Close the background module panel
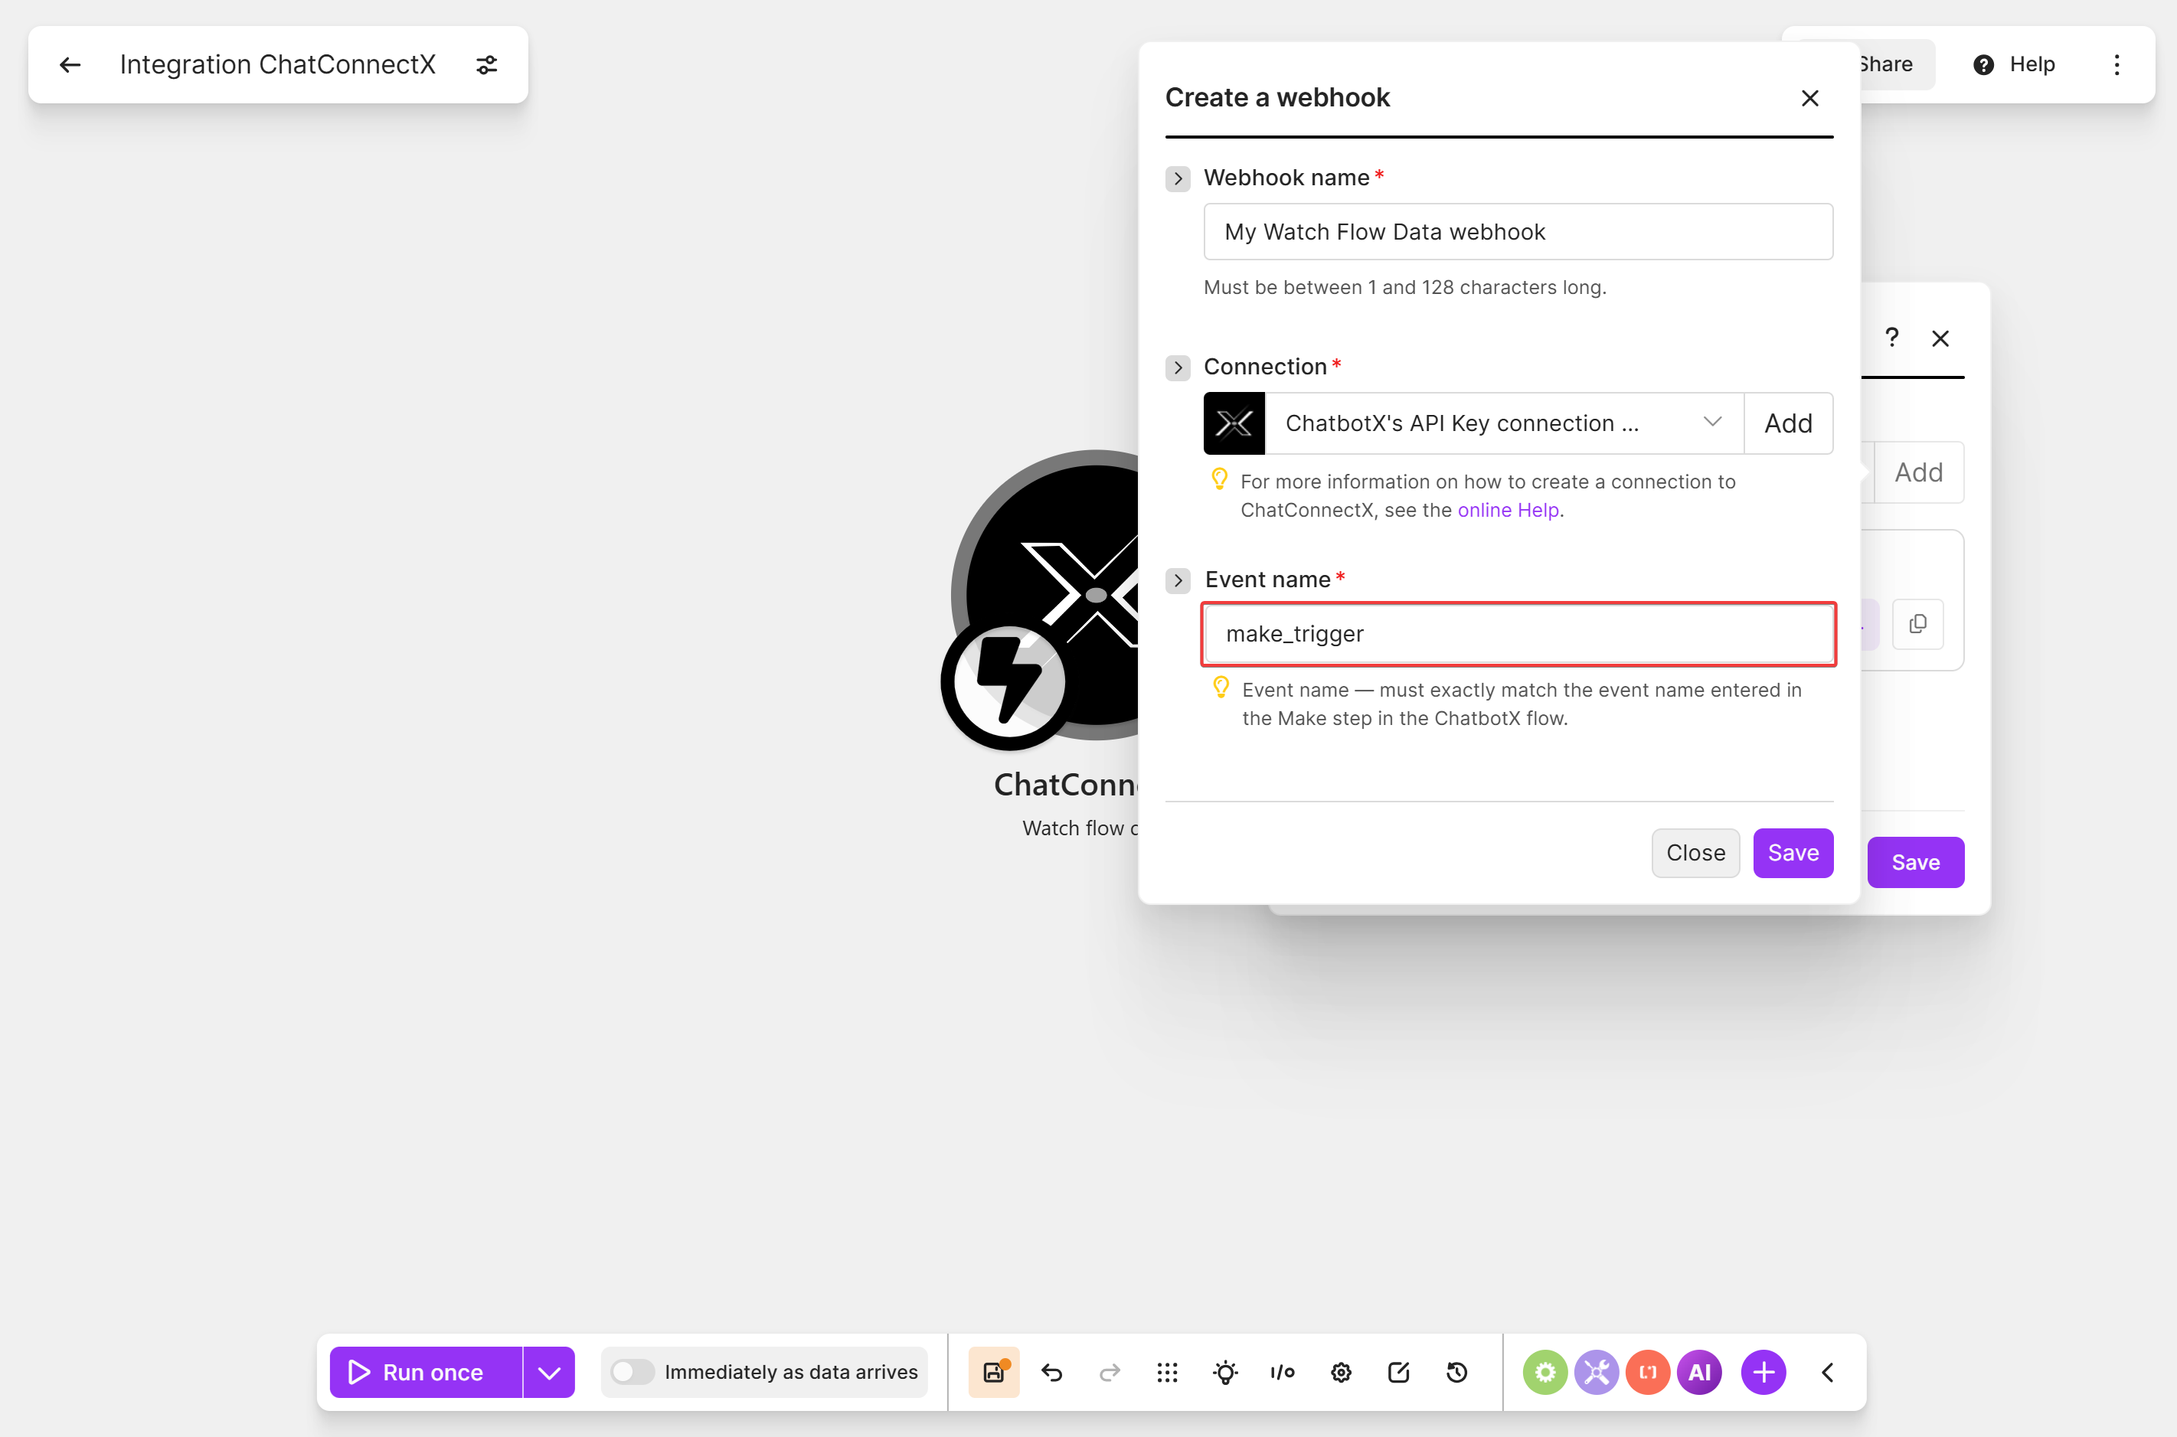The height and width of the screenshot is (1437, 2177). [x=1940, y=339]
